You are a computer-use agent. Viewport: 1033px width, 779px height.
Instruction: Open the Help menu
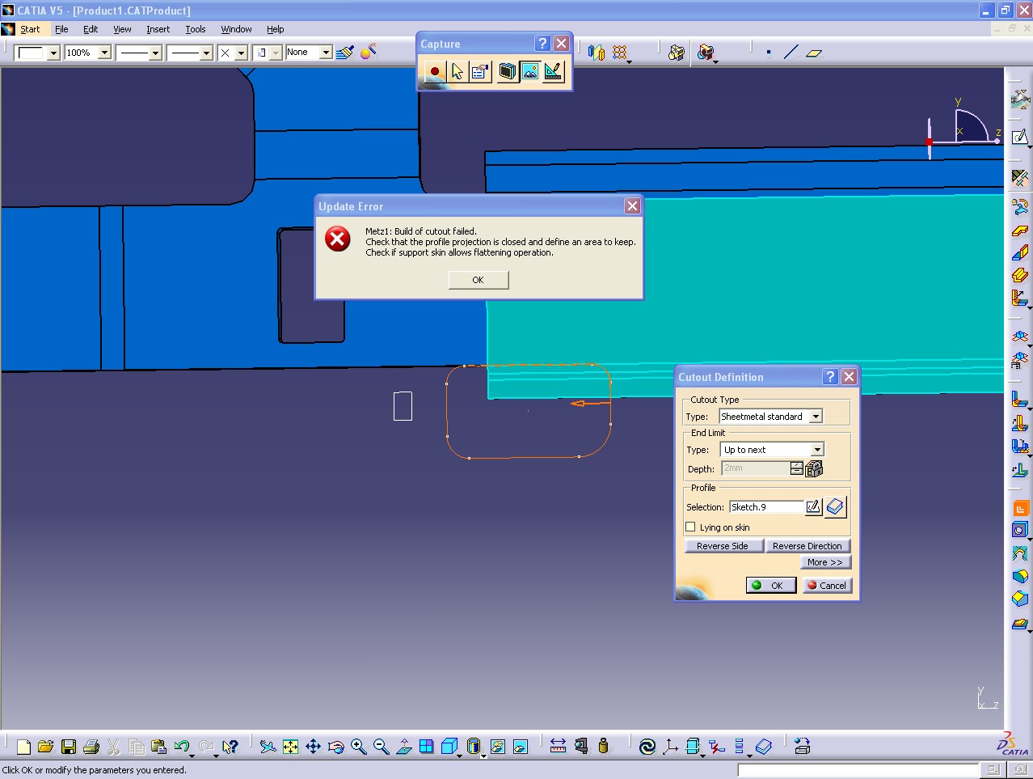(276, 29)
